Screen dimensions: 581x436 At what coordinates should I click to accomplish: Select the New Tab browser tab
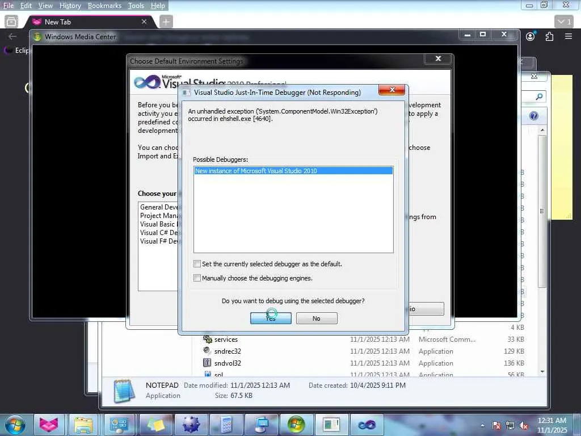click(x=89, y=22)
